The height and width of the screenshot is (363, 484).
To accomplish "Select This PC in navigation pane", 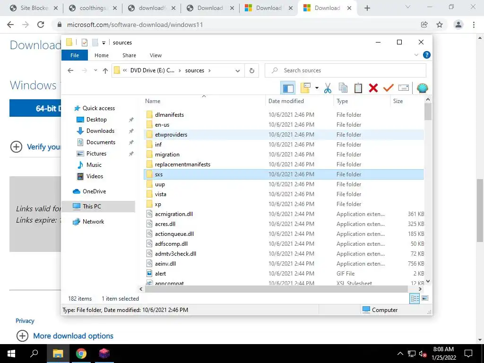I will tap(98, 207).
